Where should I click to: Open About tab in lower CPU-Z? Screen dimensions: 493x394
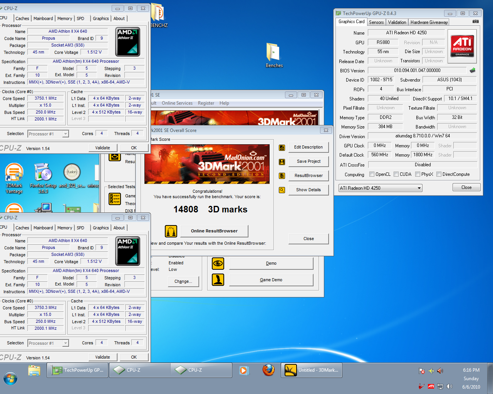click(119, 228)
